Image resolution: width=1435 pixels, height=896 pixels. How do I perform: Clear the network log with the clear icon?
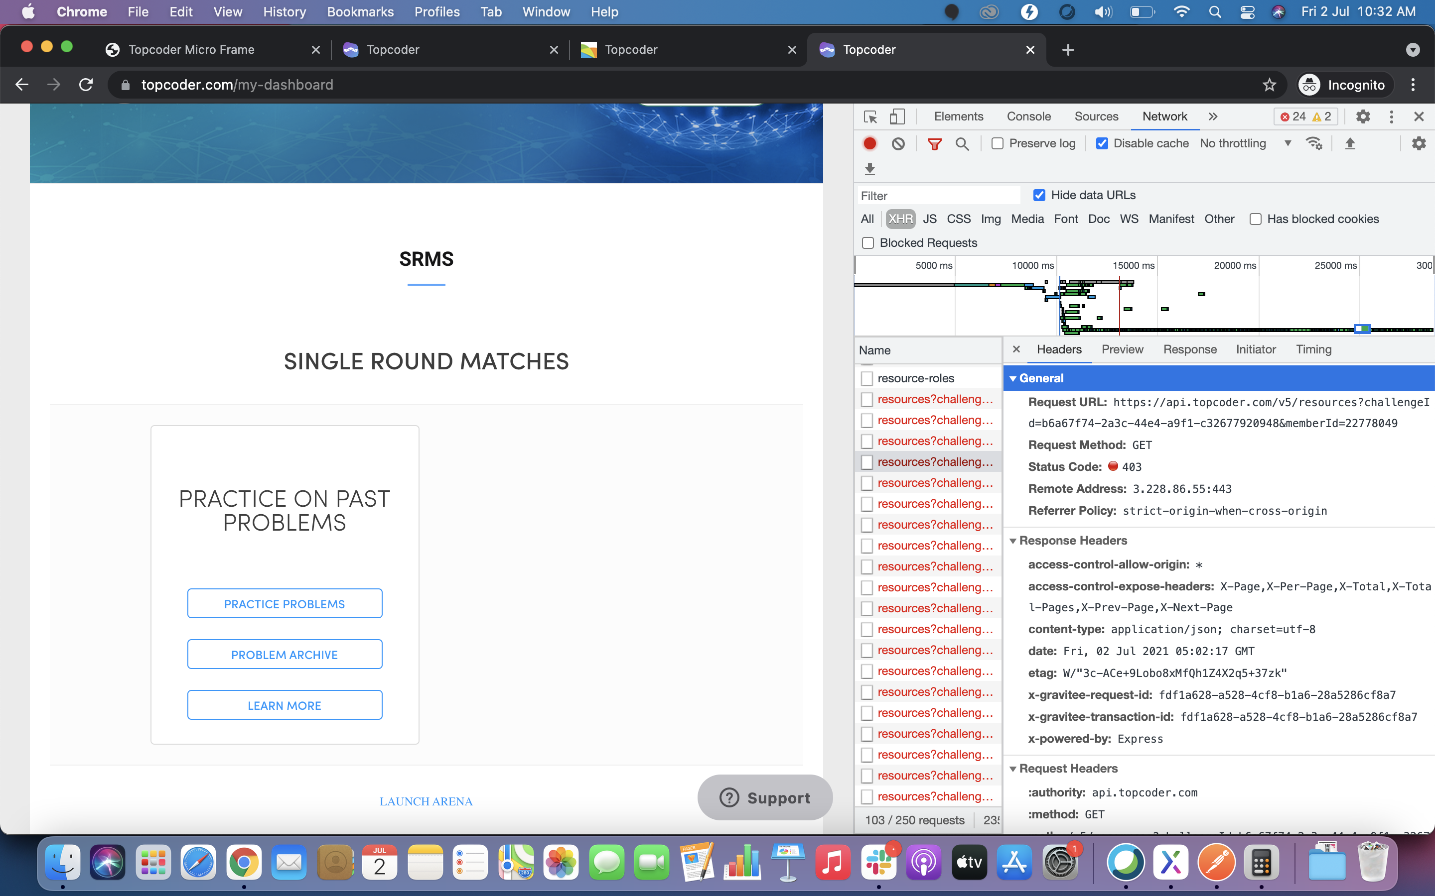898,143
